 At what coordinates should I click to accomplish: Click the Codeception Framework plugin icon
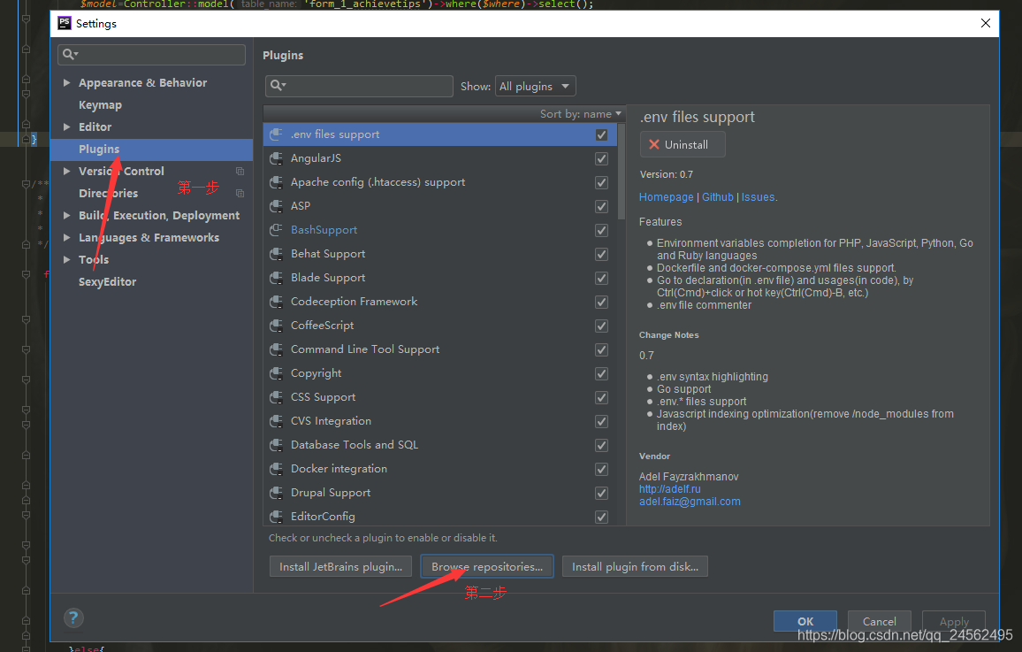(277, 301)
